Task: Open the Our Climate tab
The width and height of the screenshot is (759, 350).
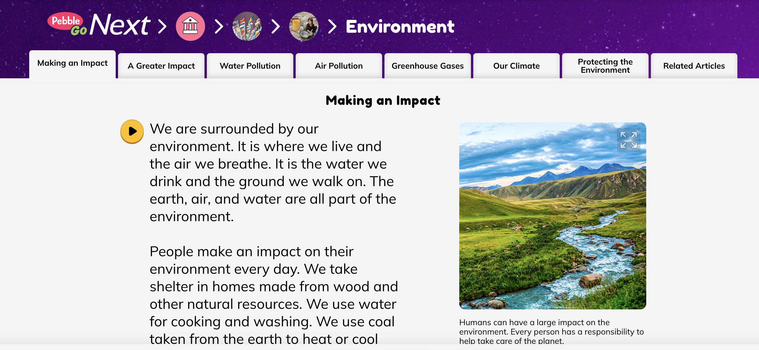Action: 516,66
